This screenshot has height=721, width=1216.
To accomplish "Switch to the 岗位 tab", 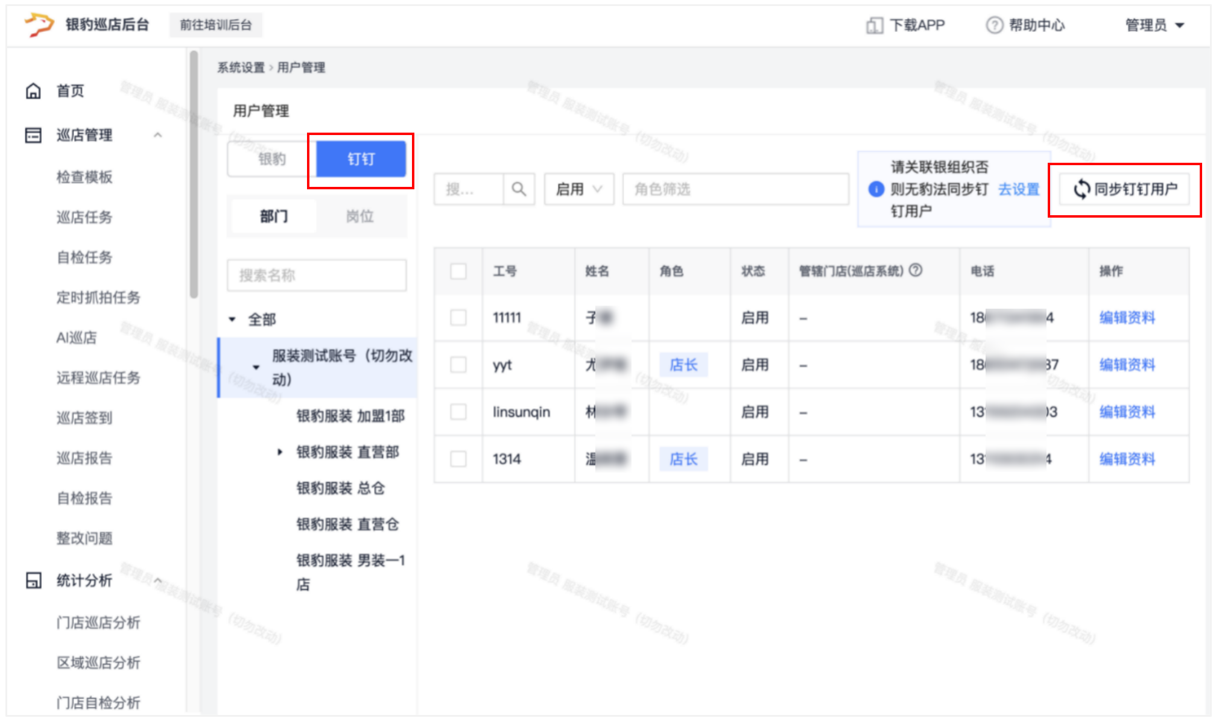I will click(359, 216).
